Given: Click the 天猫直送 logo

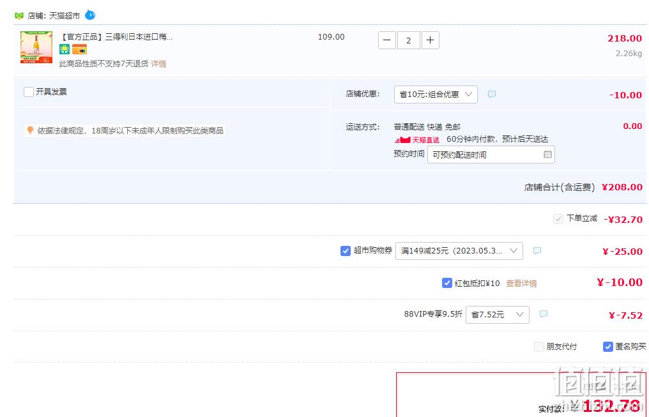Looking at the screenshot, I should click(x=416, y=140).
